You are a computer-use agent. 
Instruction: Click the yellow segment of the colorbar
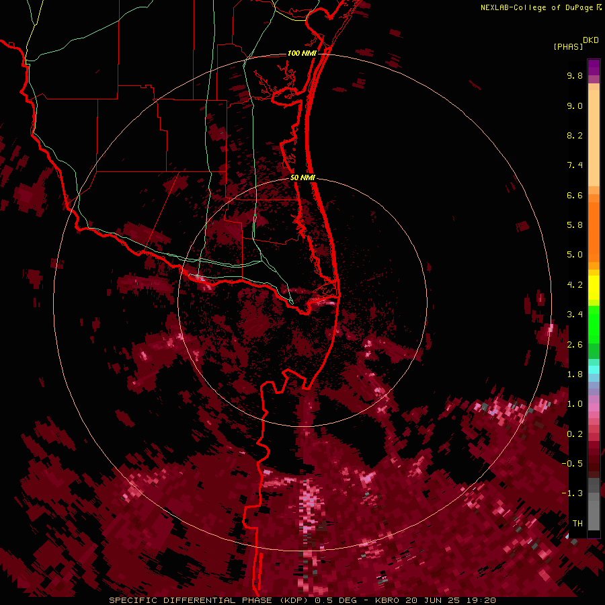click(x=594, y=288)
